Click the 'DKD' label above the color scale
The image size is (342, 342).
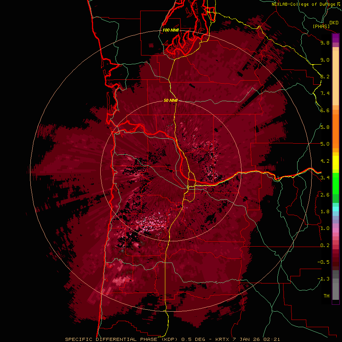tap(334, 23)
